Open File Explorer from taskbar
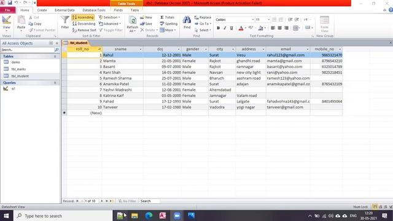 pyautogui.click(x=134, y=215)
